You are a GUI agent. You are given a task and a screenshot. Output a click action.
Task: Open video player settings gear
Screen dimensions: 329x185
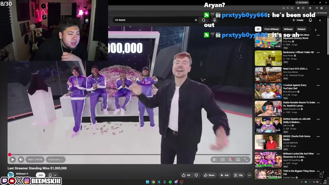(231, 160)
